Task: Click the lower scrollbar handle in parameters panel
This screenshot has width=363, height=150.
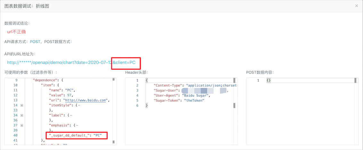Action: 114,142
